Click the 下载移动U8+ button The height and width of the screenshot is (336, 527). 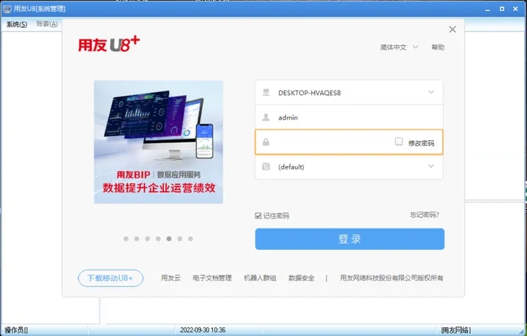[111, 278]
